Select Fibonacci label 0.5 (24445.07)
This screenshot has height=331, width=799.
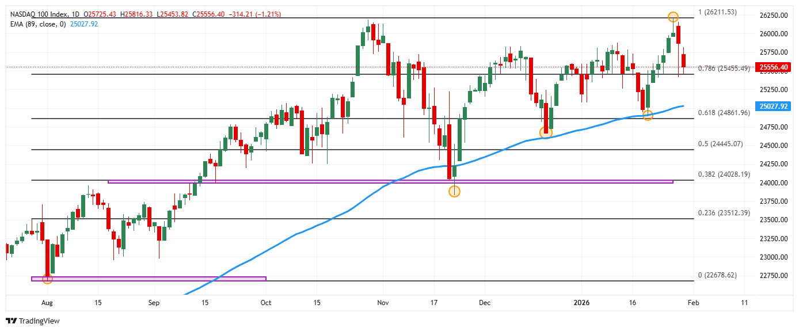click(721, 144)
